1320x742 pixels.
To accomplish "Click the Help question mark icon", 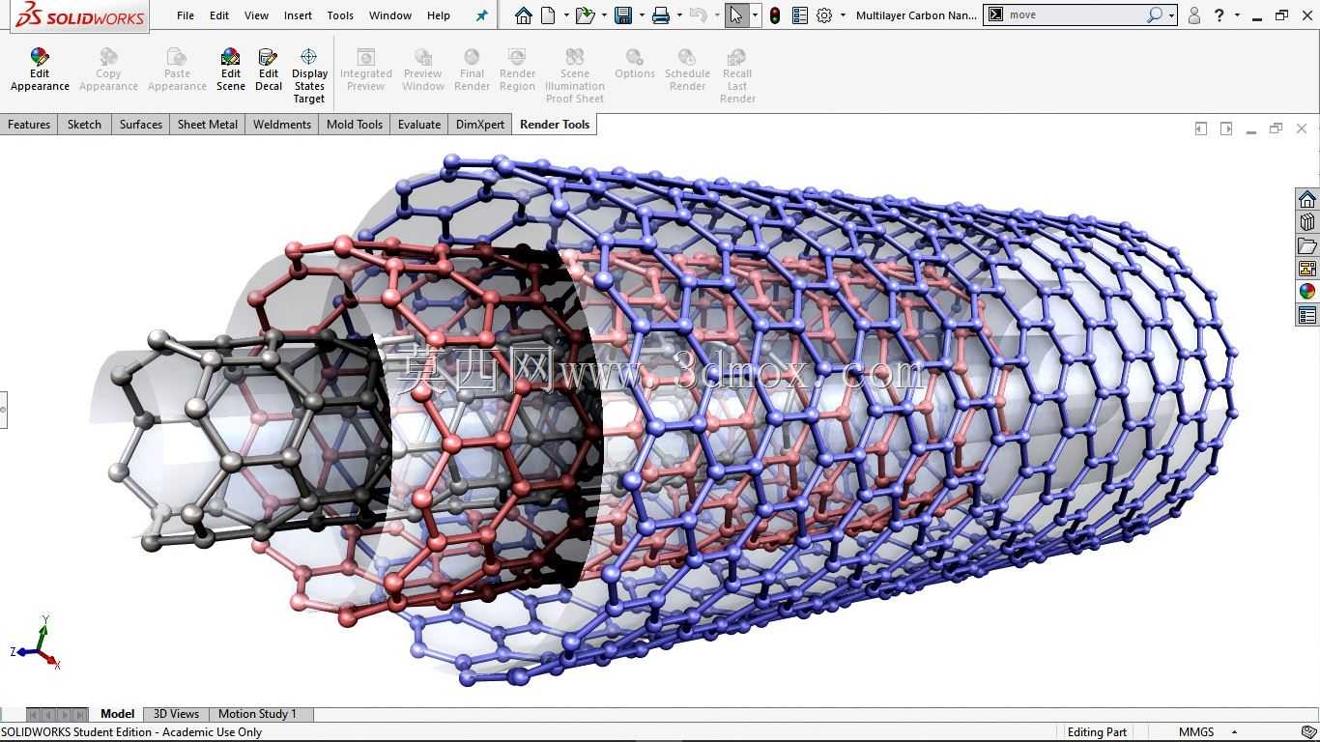I will pos(1220,15).
